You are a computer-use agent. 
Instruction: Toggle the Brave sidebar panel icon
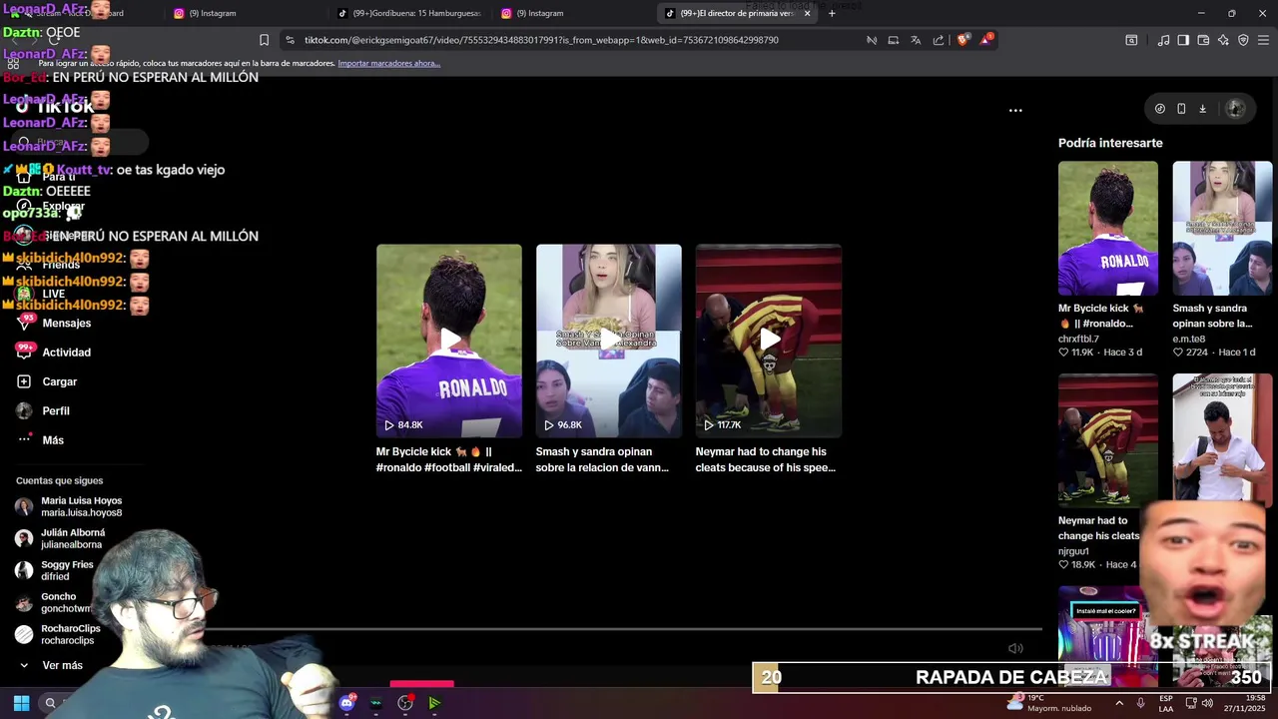[1183, 40]
